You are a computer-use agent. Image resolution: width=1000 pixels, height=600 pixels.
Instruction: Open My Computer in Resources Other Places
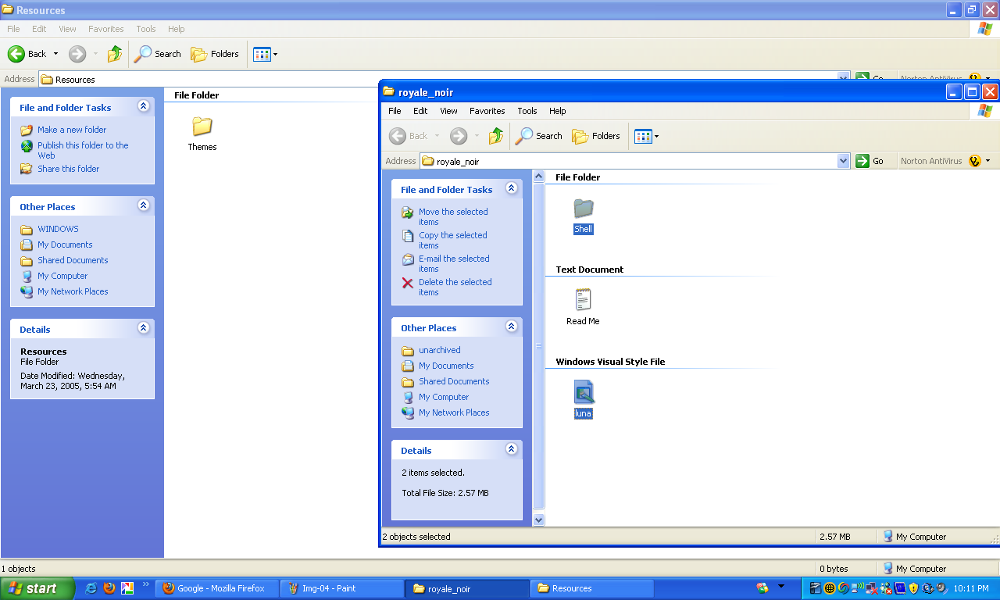62,276
